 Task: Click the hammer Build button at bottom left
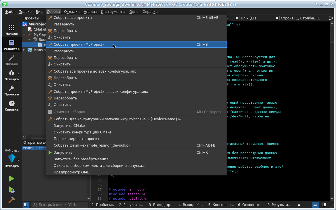point(11,200)
